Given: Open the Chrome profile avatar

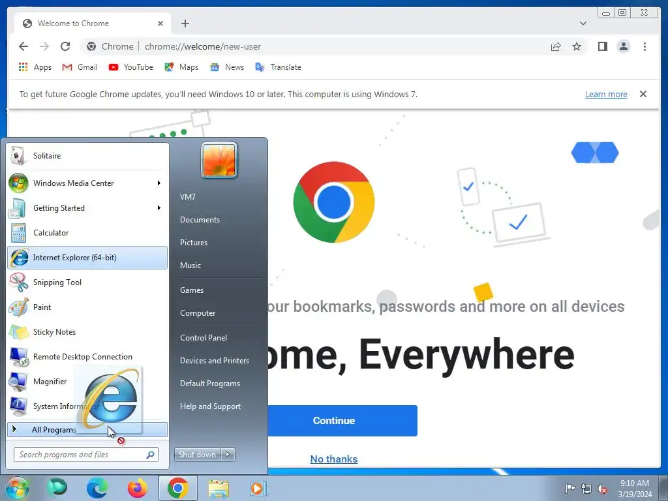Looking at the screenshot, I should 623,46.
